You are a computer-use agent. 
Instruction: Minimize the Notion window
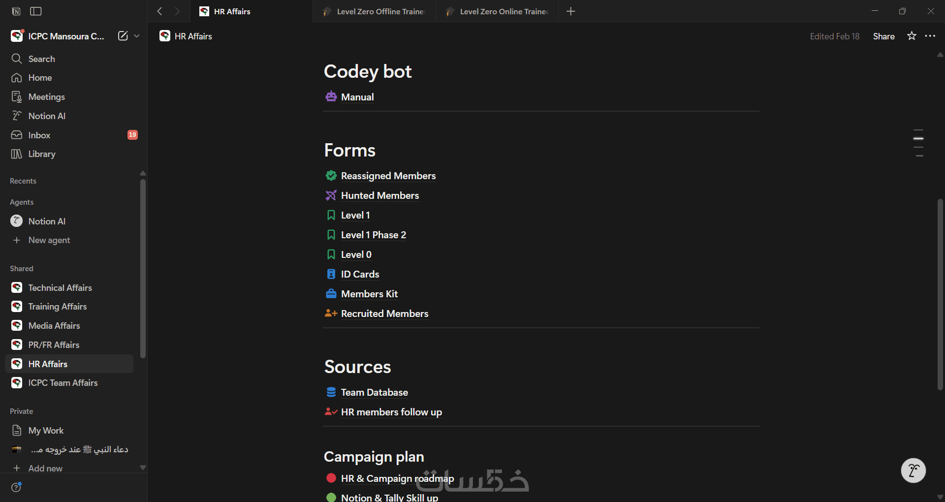(875, 11)
